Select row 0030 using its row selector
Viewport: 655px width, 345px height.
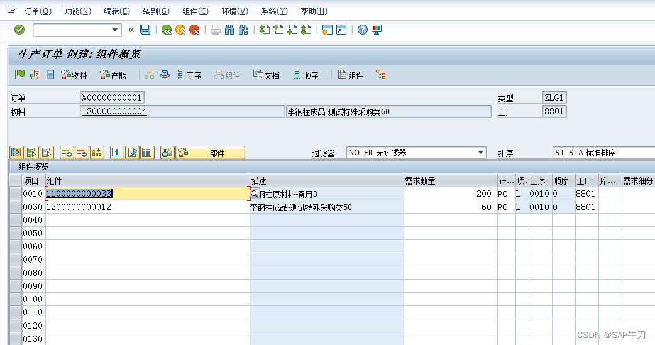[x=16, y=207]
